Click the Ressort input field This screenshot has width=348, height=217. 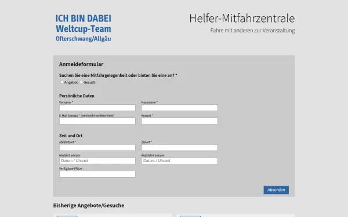click(x=180, y=121)
